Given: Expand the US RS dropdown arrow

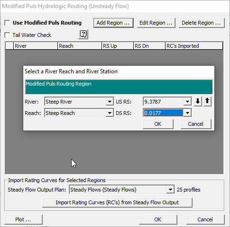Looking at the screenshot, I should 187,102.
